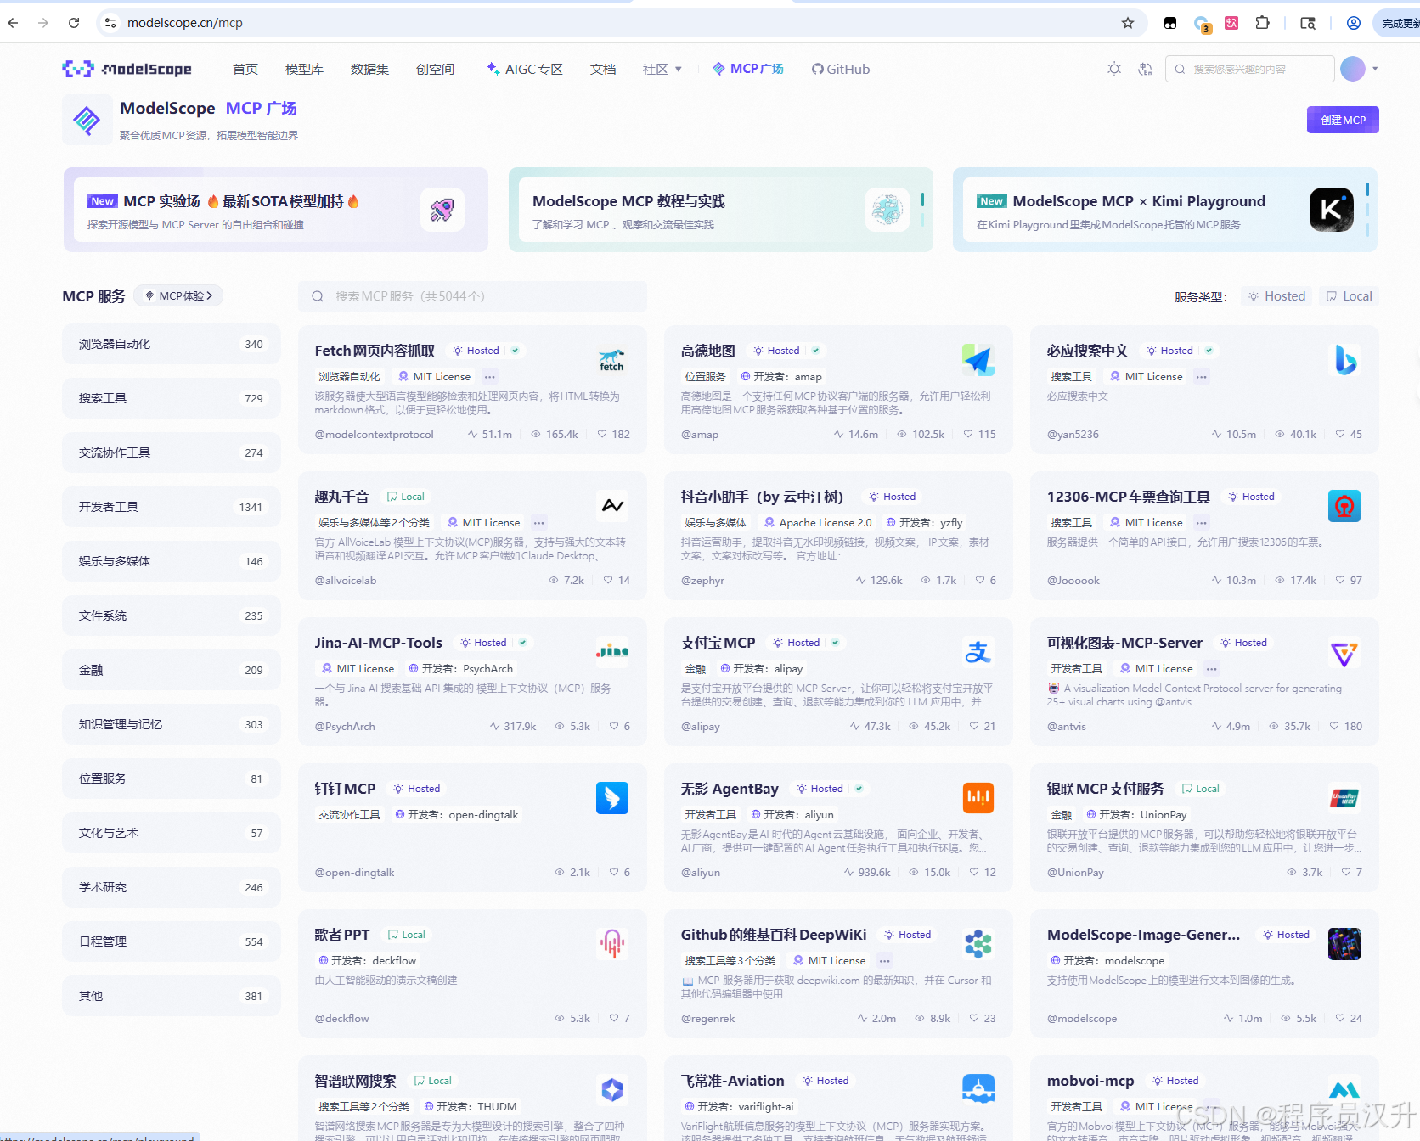This screenshot has width=1420, height=1141.
Task: Click the Jina logo on Jina-AI-MCP-Tools card
Action: [x=611, y=652]
